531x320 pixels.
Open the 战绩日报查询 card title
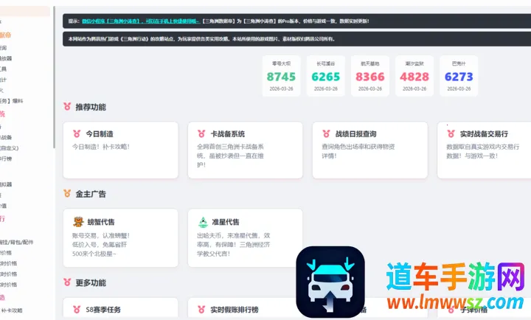pos(355,134)
